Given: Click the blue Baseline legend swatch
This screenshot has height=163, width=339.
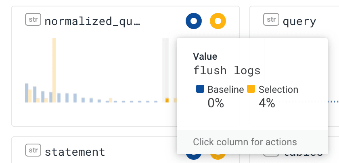Looking at the screenshot, I should coord(200,89).
